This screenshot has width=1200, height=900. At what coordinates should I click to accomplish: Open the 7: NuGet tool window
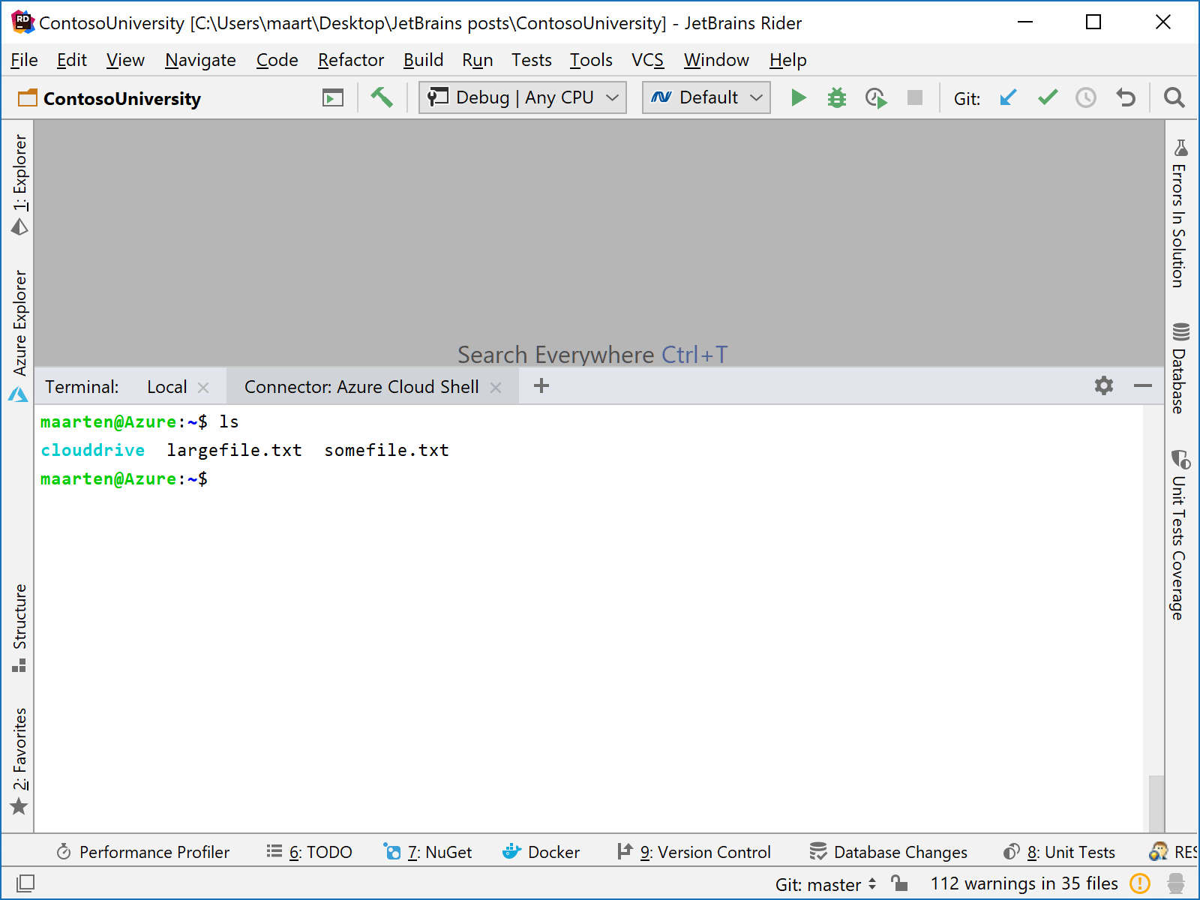point(427,852)
